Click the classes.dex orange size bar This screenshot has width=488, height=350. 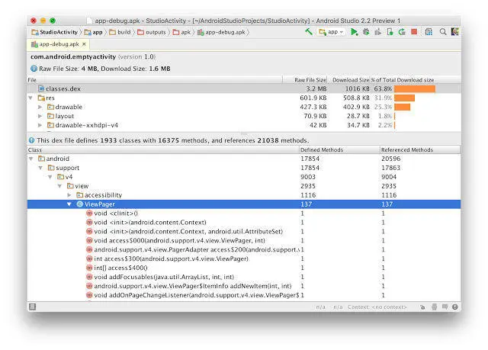coord(415,89)
